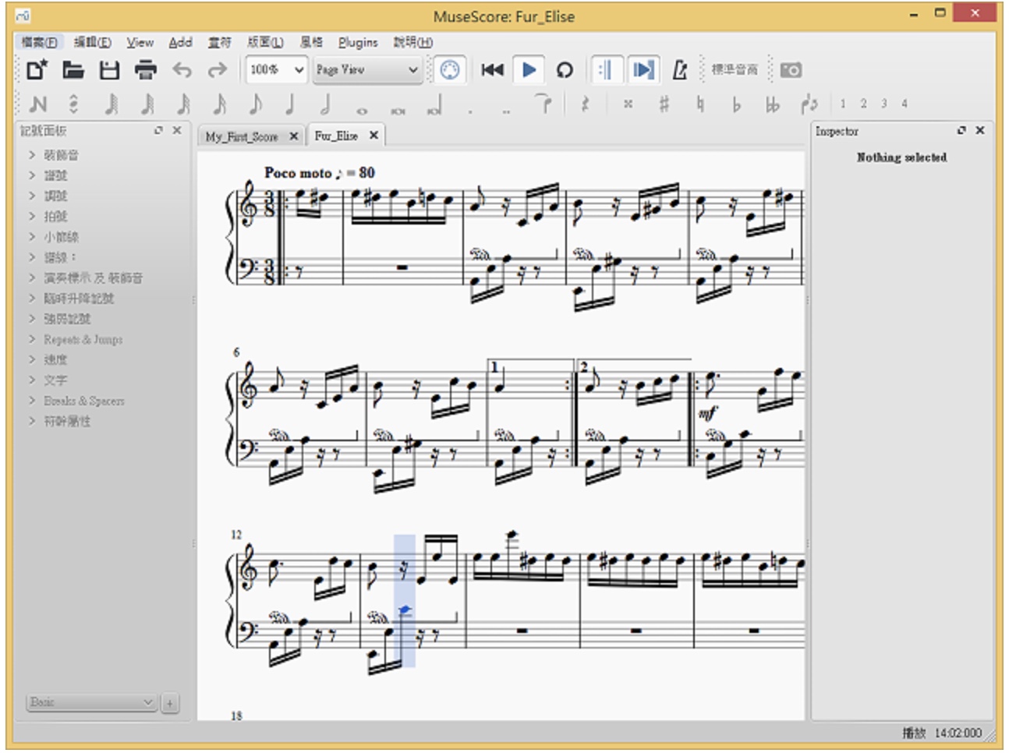Open the 100% zoom dropdown
1009x753 pixels.
pyautogui.click(x=276, y=70)
